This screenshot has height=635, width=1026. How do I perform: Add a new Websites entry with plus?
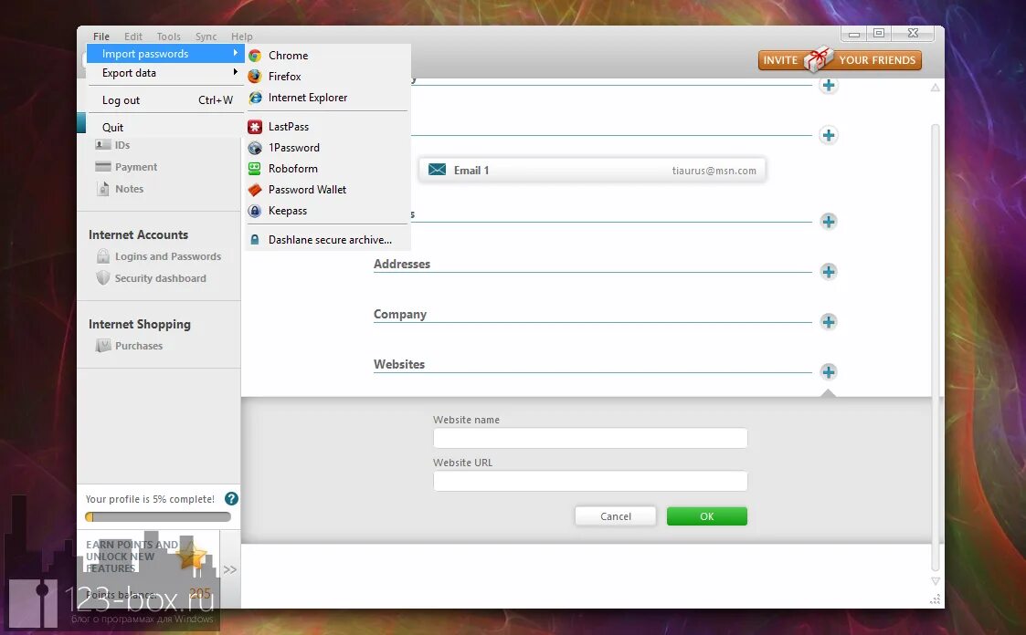tap(829, 371)
